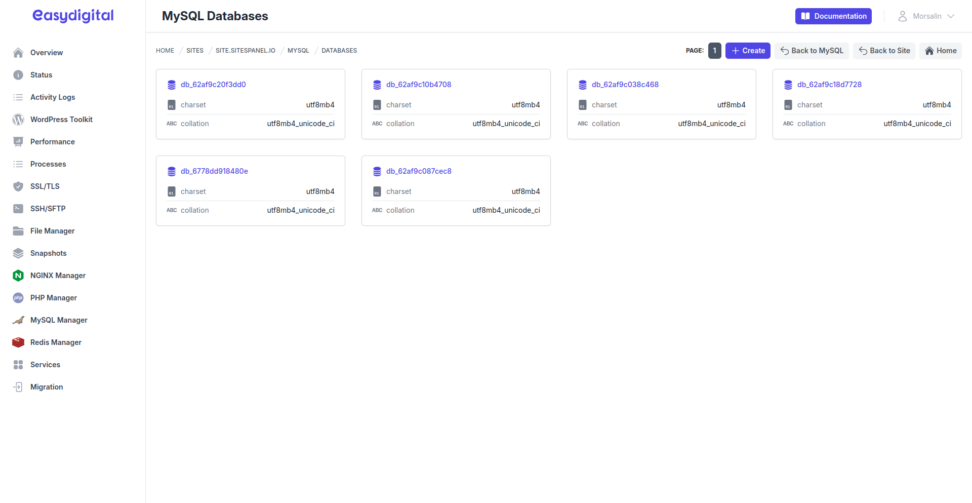Open the Documentation page

pos(833,16)
